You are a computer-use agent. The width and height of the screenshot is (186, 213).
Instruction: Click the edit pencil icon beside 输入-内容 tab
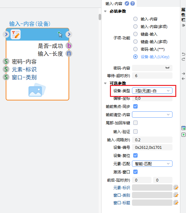[x=127, y=3]
